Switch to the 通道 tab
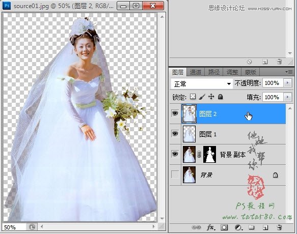This screenshot has height=234, width=297. pos(196,72)
